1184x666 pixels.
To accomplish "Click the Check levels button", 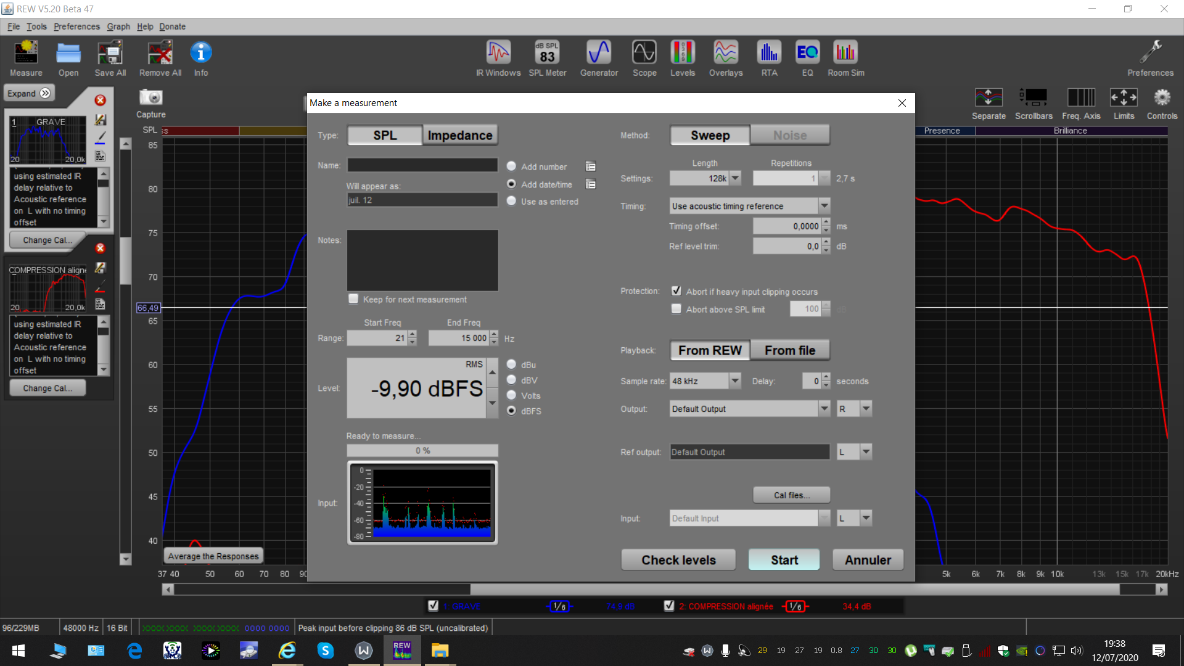I will 678,559.
